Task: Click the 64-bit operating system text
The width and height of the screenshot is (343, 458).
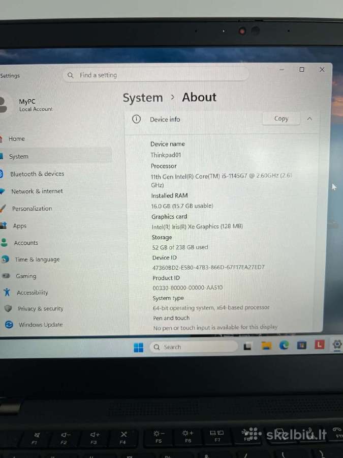Action: [211, 307]
